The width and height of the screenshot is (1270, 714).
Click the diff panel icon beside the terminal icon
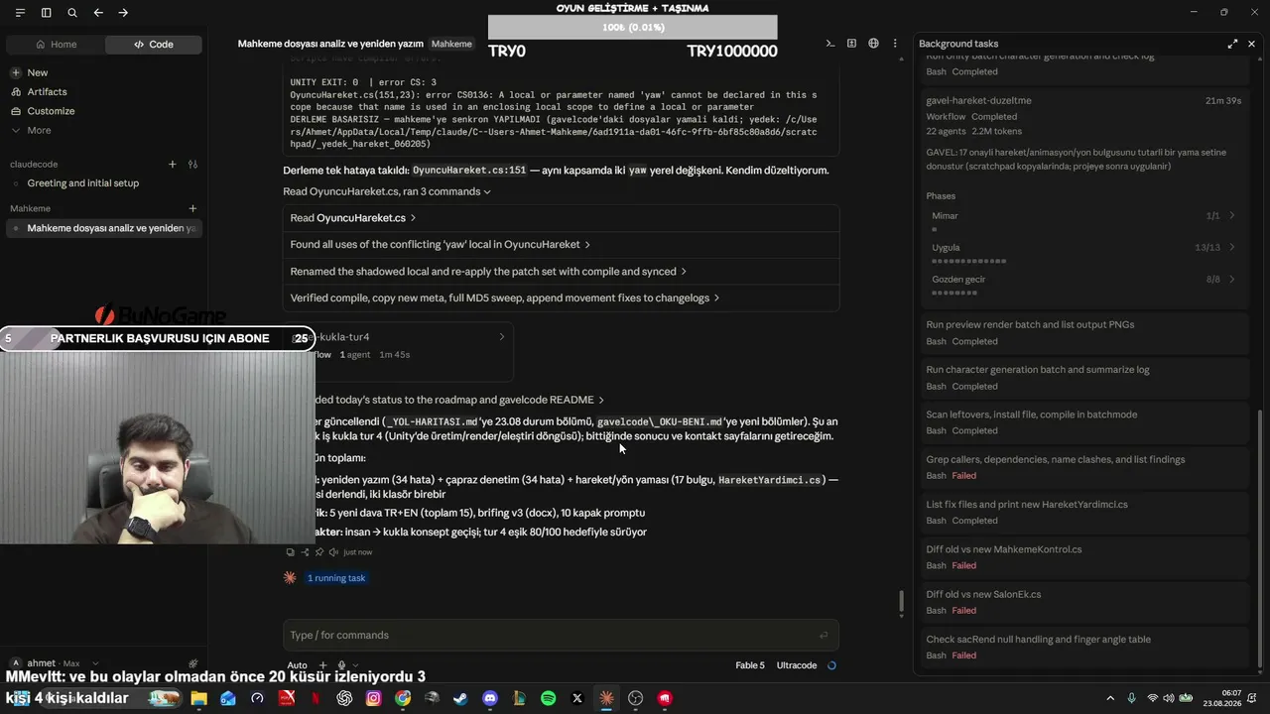click(851, 44)
